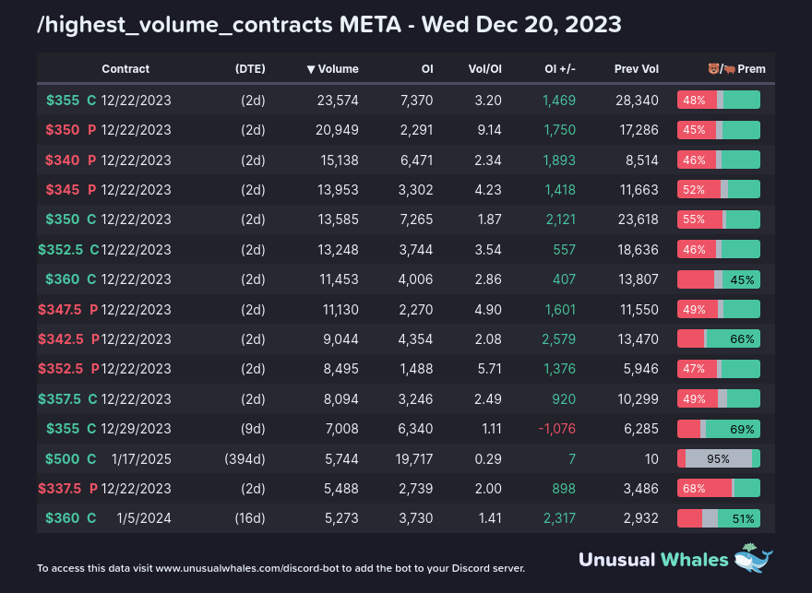The image size is (812, 593).
Task: Click the -1,076 OI change value
Action: [x=556, y=428]
